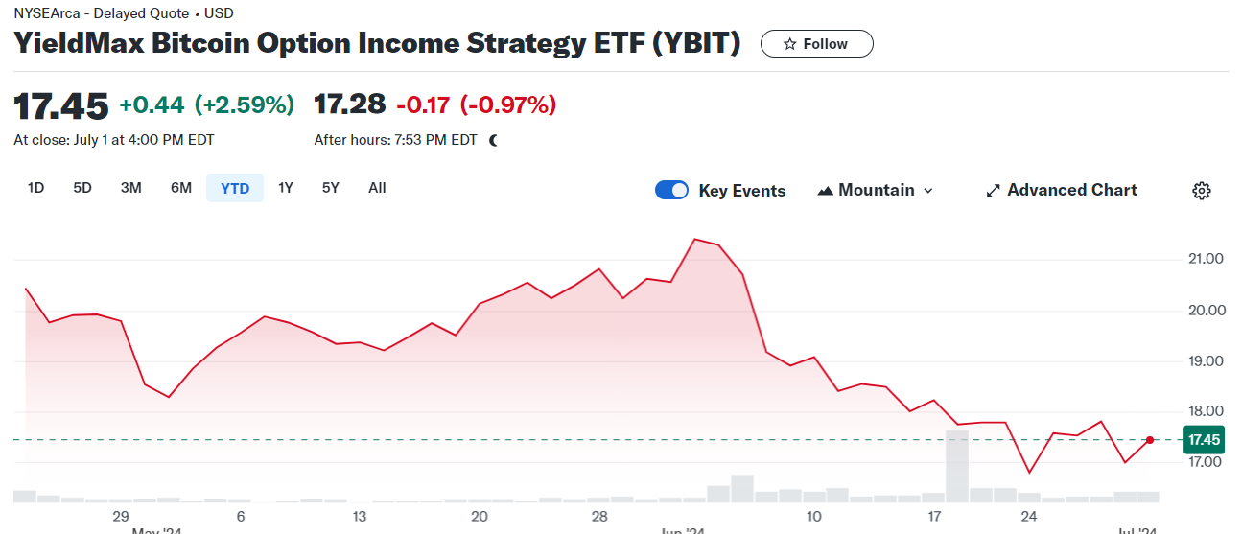Click the 17.45 current price label on axis
This screenshot has width=1242, height=534.
[1204, 440]
